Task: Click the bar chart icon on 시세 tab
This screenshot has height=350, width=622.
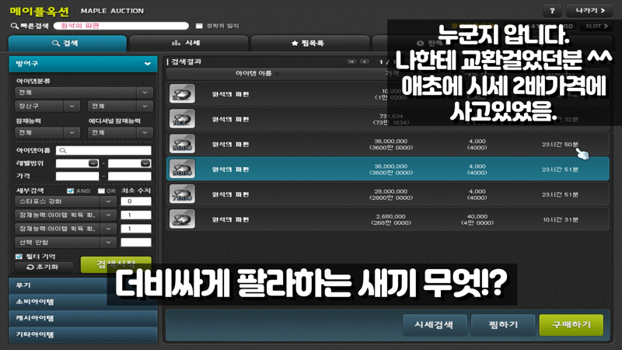Action: point(176,43)
